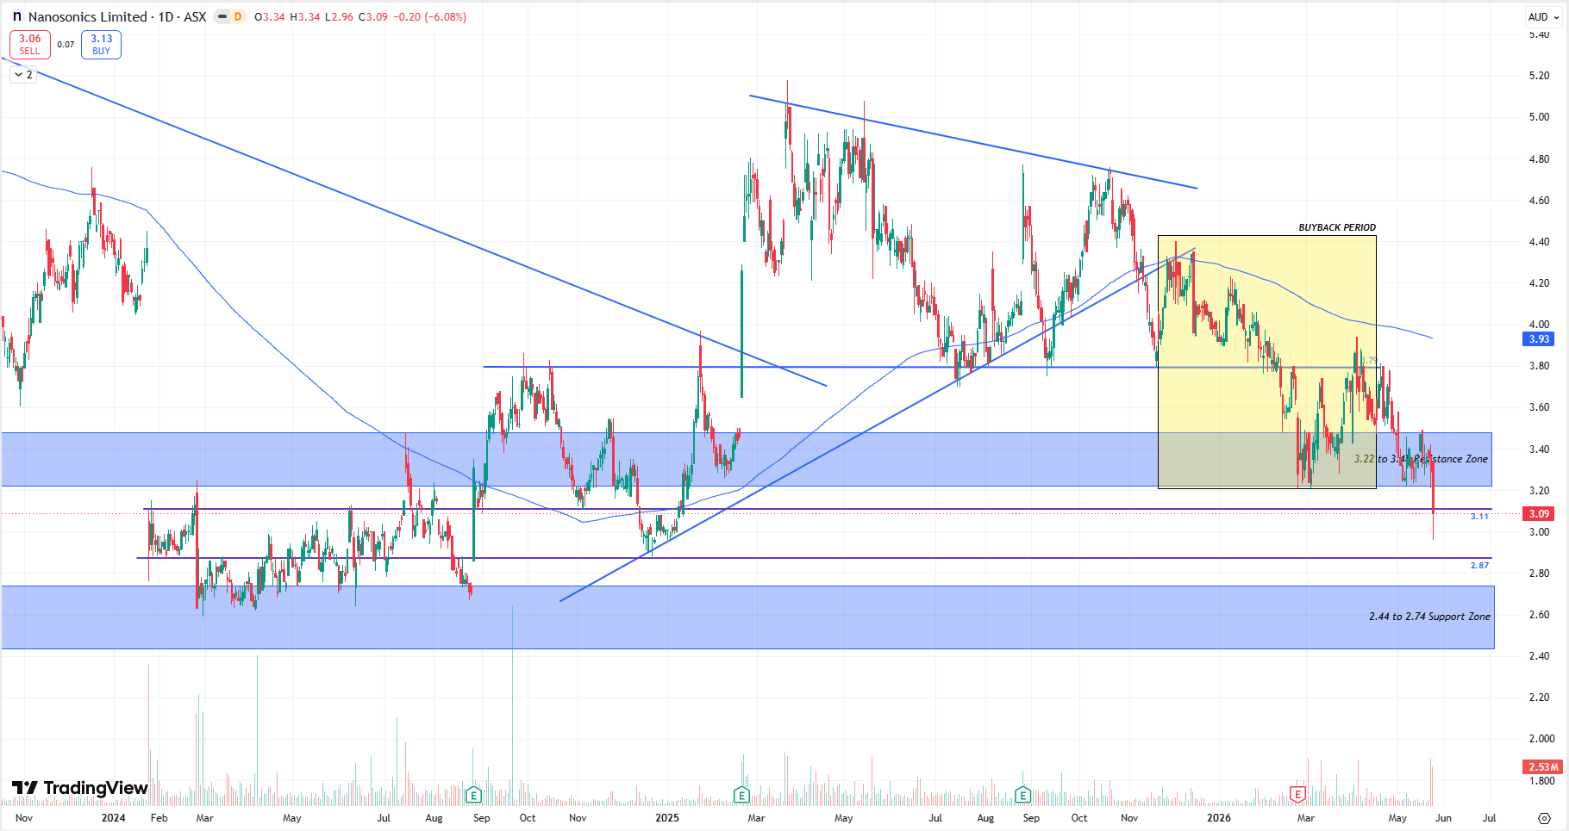Open symbol search via Nanosonics Limited title
Viewport: 1569px width, 831px height.
87,16
